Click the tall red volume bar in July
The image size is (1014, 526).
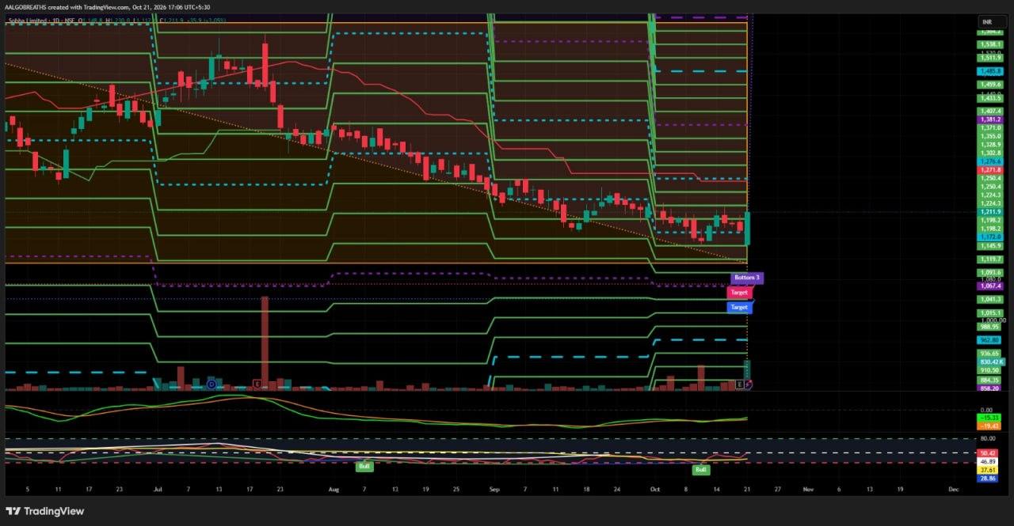point(265,342)
